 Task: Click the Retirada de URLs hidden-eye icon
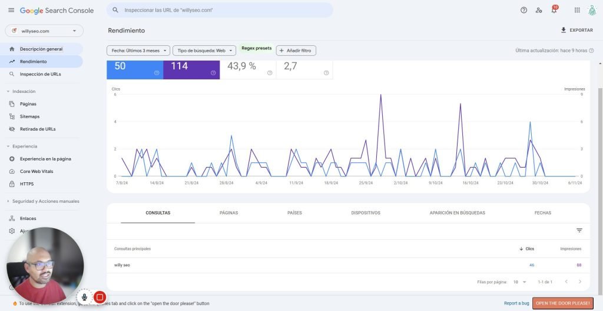point(12,129)
